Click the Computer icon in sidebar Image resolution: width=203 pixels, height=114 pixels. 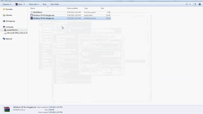[x=4, y=27]
